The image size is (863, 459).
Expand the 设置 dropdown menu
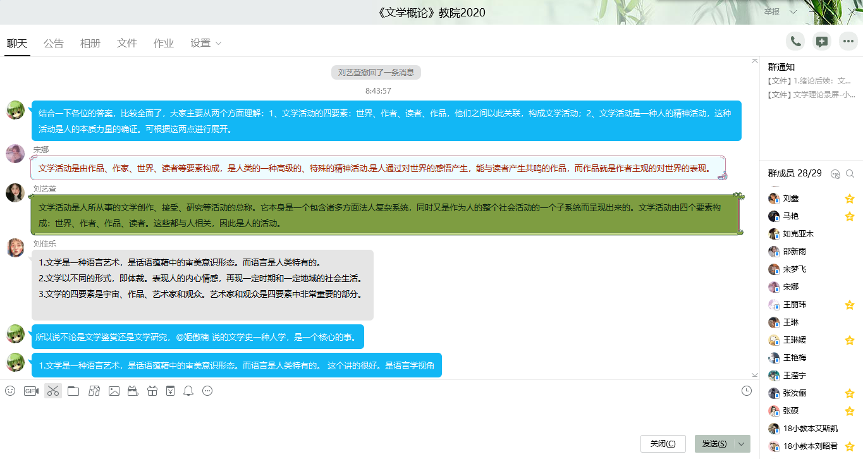pyautogui.click(x=206, y=43)
